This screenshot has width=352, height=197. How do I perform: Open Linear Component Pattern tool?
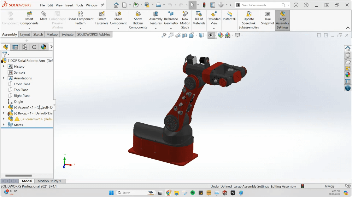[x=80, y=18]
